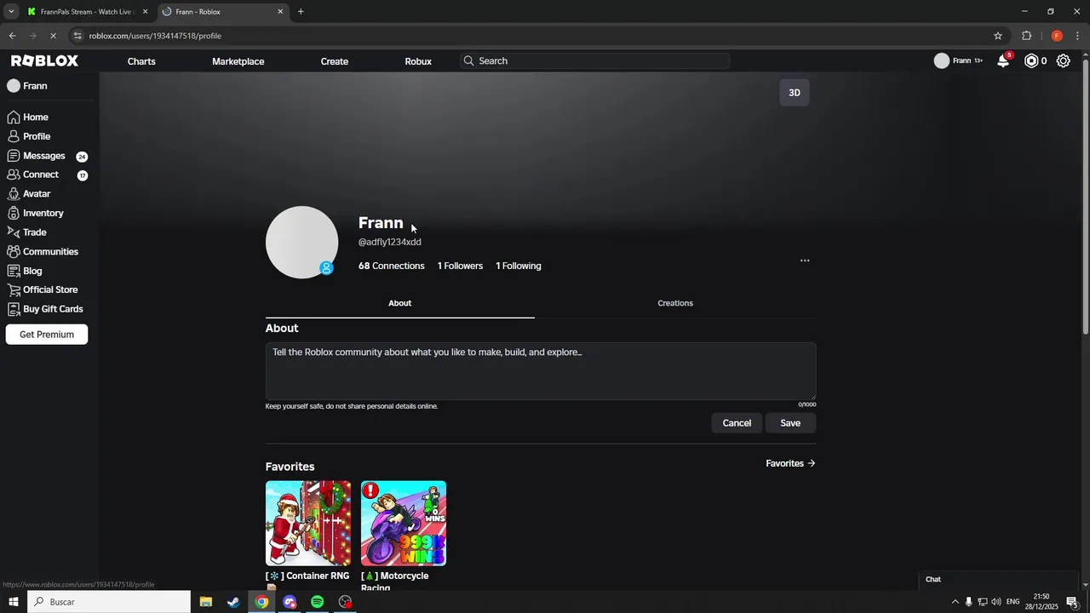Open the Charts menu
This screenshot has height=613, width=1090.
[141, 61]
